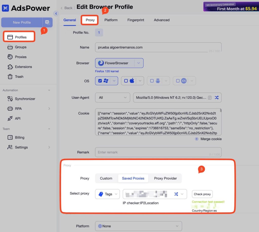Switch to the General tab
Image resolution: width=259 pixels, height=232 pixels.
[70, 20]
